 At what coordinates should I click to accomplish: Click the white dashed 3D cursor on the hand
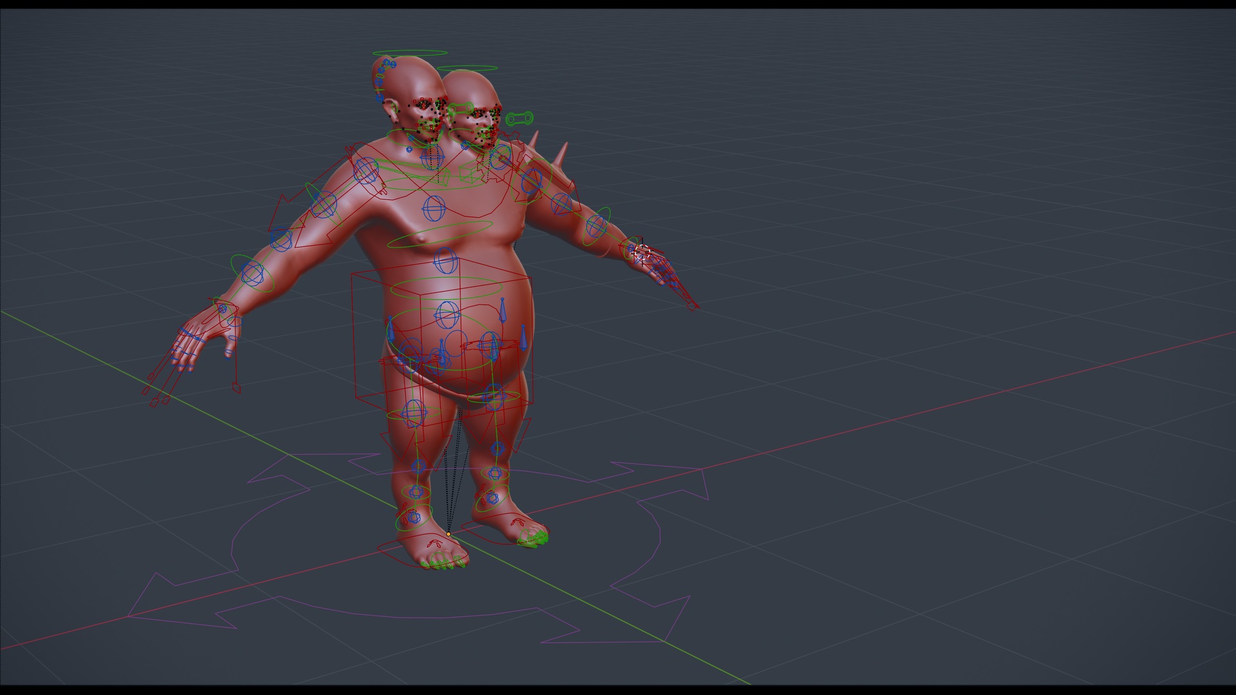tap(641, 252)
